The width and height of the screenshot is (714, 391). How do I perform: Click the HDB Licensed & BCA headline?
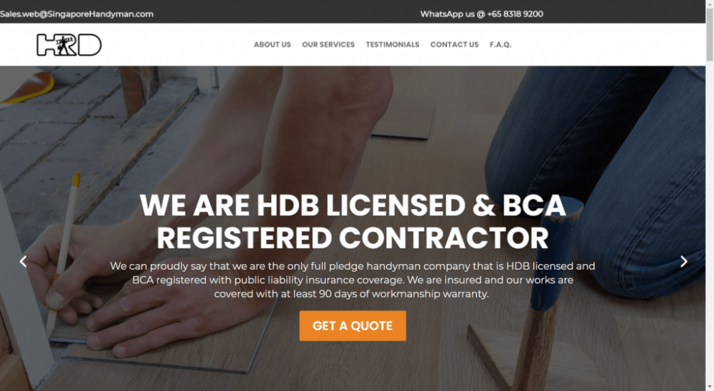[353, 222]
